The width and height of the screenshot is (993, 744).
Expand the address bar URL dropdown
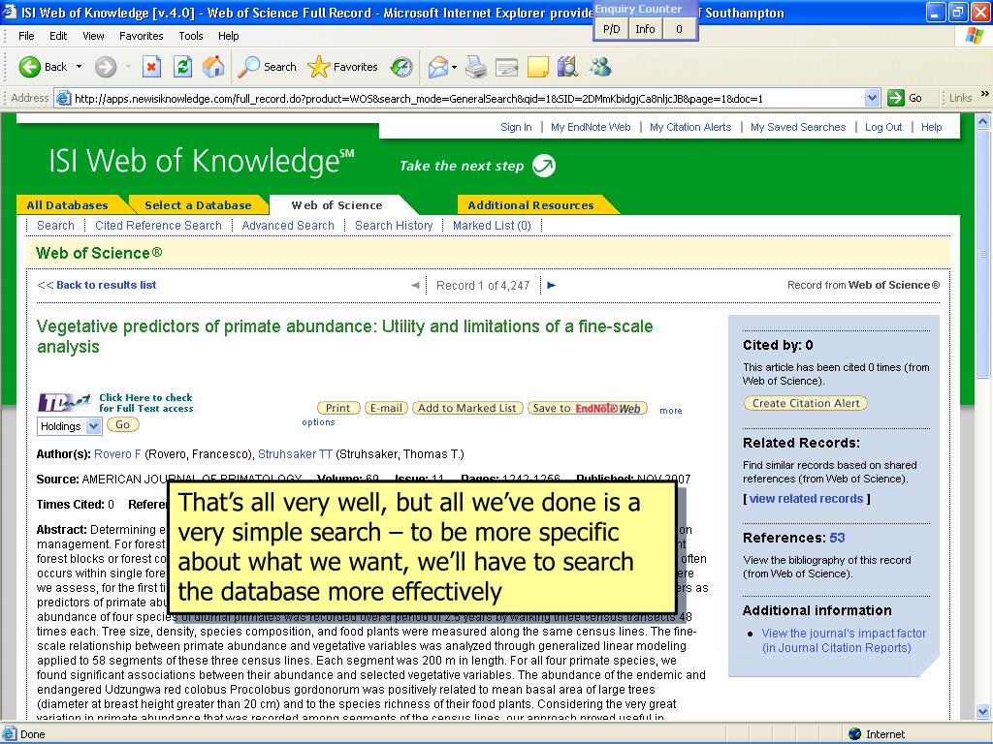pos(872,98)
